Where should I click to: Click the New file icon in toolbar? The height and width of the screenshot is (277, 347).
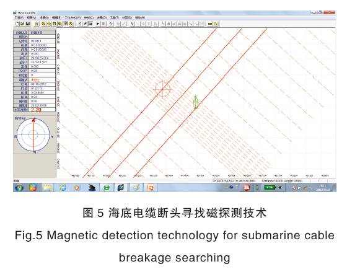17,24
